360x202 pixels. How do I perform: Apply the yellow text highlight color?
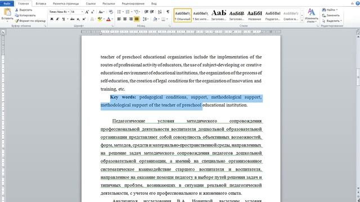click(x=100, y=19)
